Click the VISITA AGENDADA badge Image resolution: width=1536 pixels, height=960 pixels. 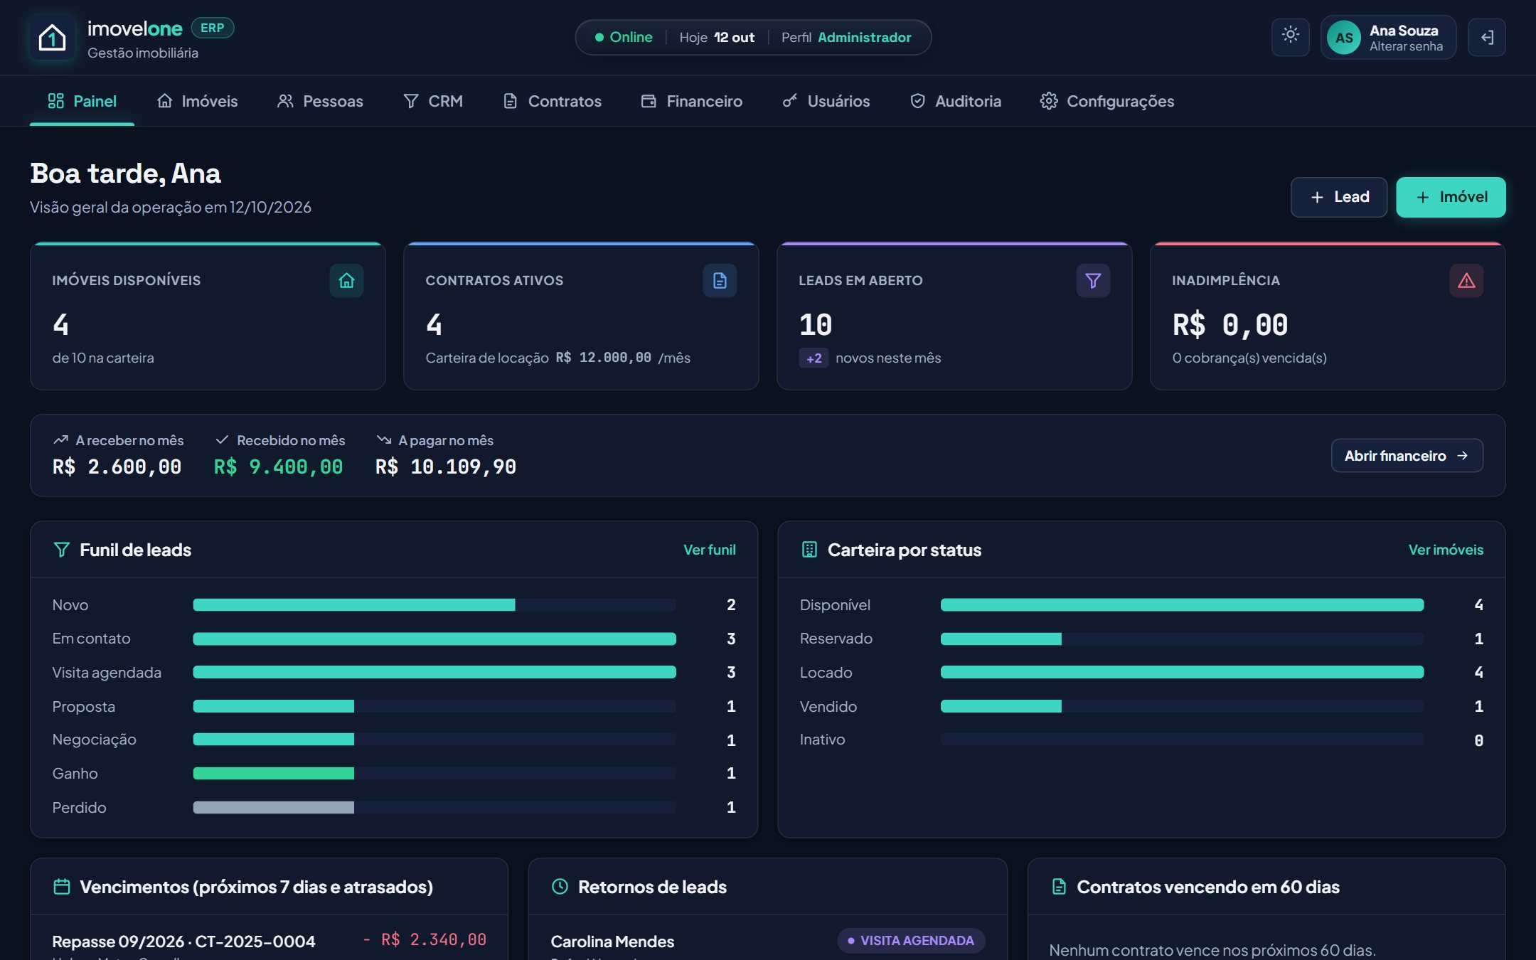pos(911,941)
